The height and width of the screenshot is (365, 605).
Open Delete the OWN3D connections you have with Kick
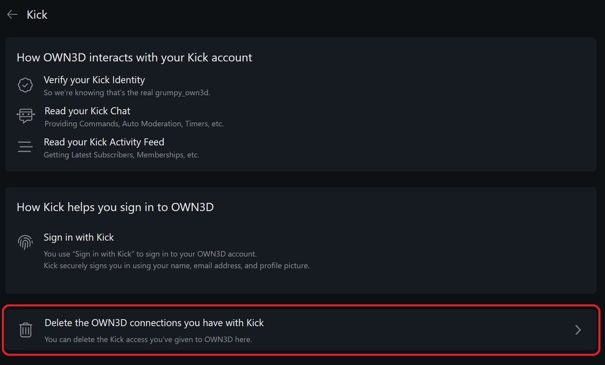[154, 323]
